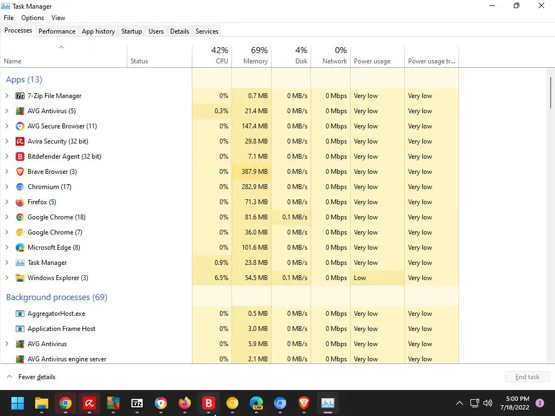The height and width of the screenshot is (416, 555).
Task: Switch to the Services tab
Action: [207, 31]
